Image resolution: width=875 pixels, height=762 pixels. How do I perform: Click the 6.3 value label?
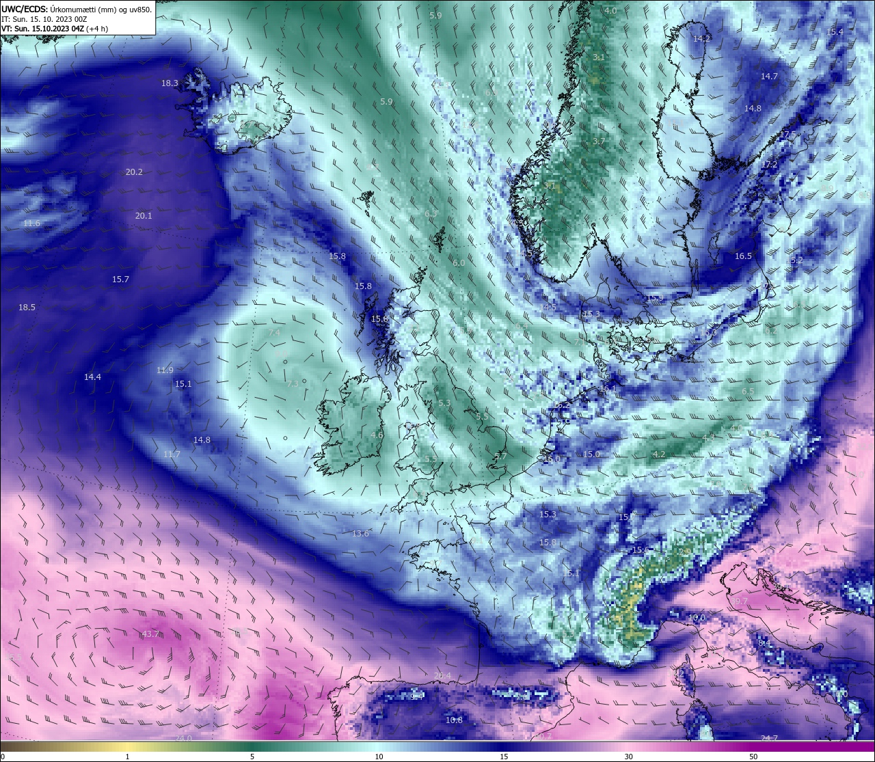(431, 214)
